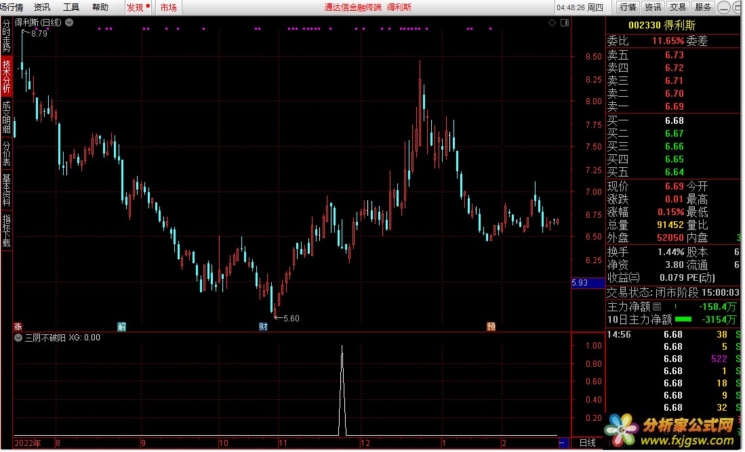Click the 卖四 price 6.72
The height and width of the screenshot is (452, 745).
(674, 68)
